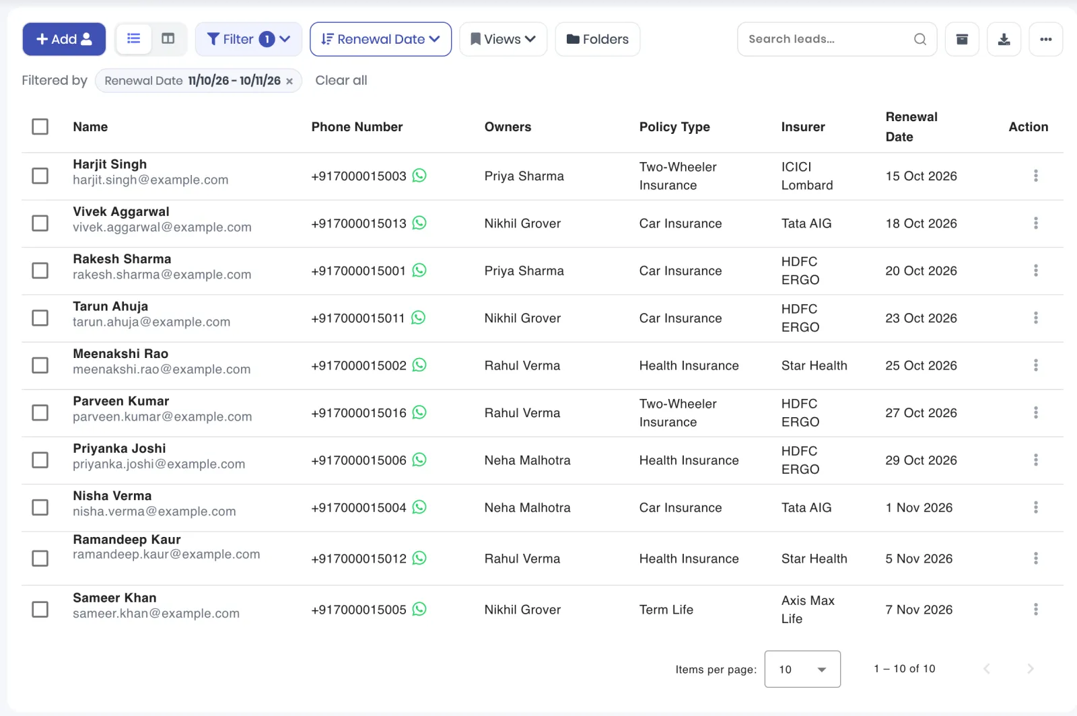Open action menu for Harjit Singh
The width and height of the screenshot is (1077, 716).
pos(1035,176)
